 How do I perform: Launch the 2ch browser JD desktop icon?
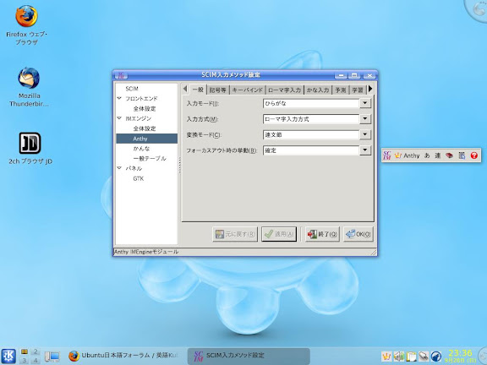[30, 148]
